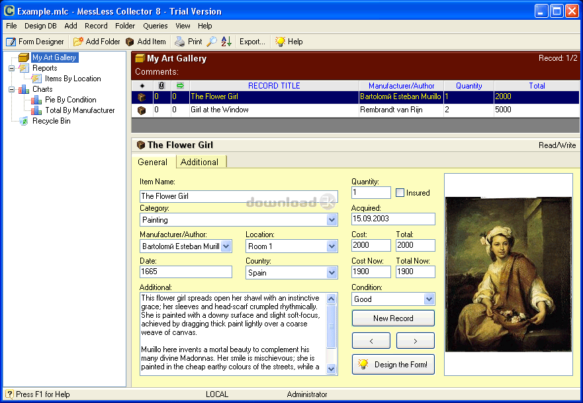Click the application icon in title bar
Image resolution: width=583 pixels, height=403 pixels.
(9, 11)
